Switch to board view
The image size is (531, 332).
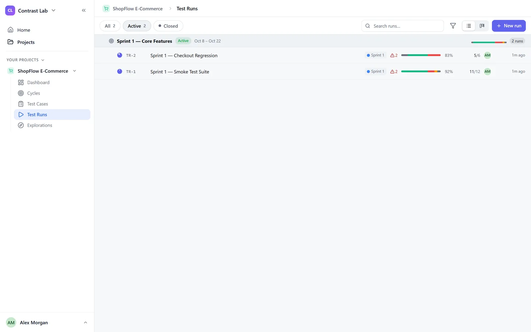[482, 26]
